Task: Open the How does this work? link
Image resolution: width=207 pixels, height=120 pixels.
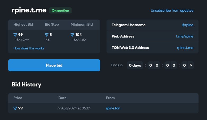Action: point(29,48)
